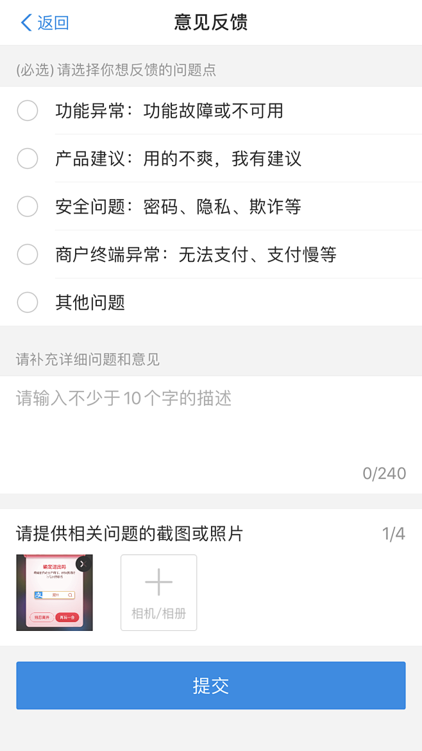Image resolution: width=422 pixels, height=751 pixels.
Task: Click the 请输入不少于10个字的描述 placeholder
Action: [122, 399]
